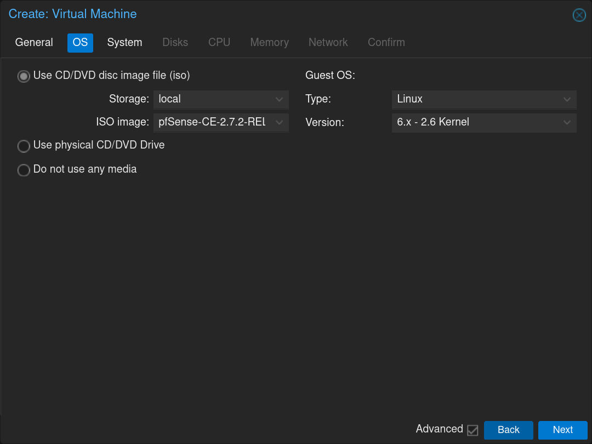Click the Next button
This screenshot has height=444, width=592.
tap(562, 430)
